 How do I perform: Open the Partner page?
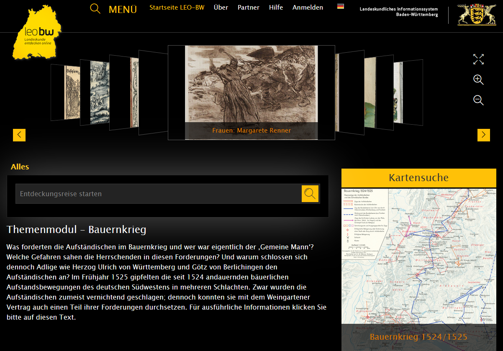click(249, 8)
